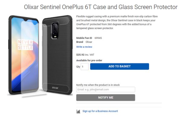Click the Olixar brand name value
Viewport: 181px width, 121px height.
[x=89, y=42]
